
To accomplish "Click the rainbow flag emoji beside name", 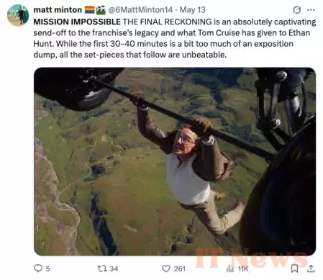I will pyautogui.click(x=89, y=10).
